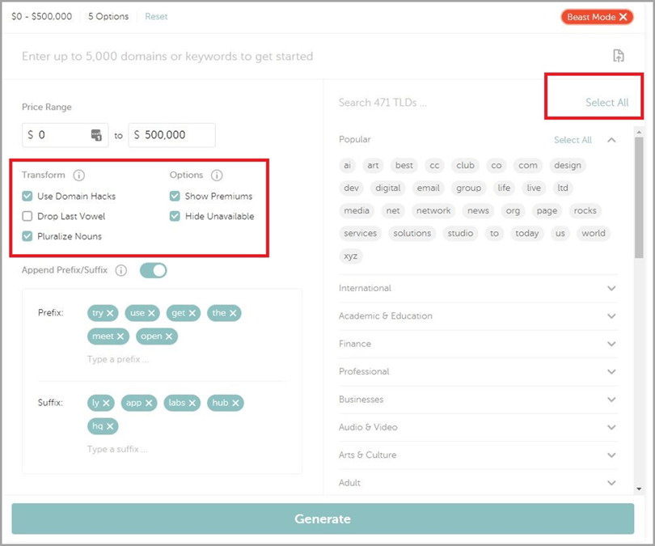Viewport: 655px width, 546px height.
Task: Click info icon beside Append Prefix/Suffix
Action: pos(120,270)
